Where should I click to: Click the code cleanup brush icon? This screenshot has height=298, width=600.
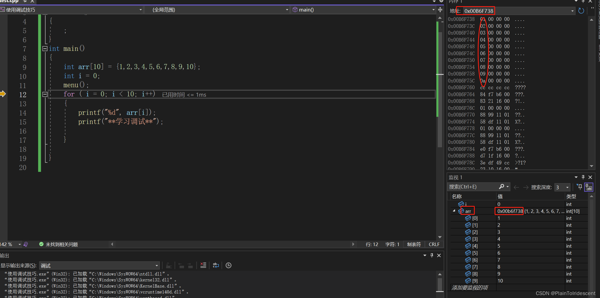pos(26,244)
